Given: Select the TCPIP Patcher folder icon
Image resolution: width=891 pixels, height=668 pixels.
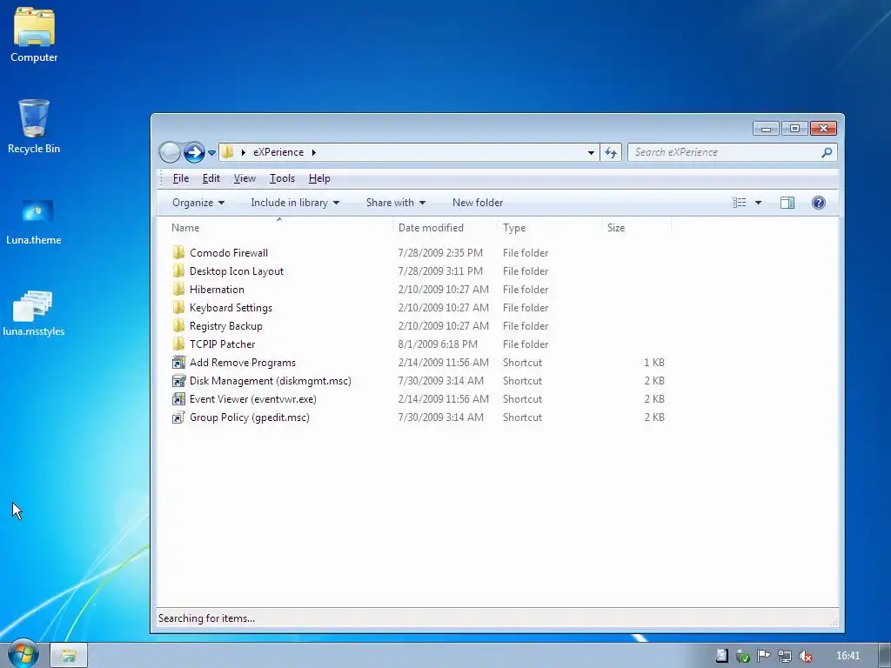Looking at the screenshot, I should click(178, 344).
